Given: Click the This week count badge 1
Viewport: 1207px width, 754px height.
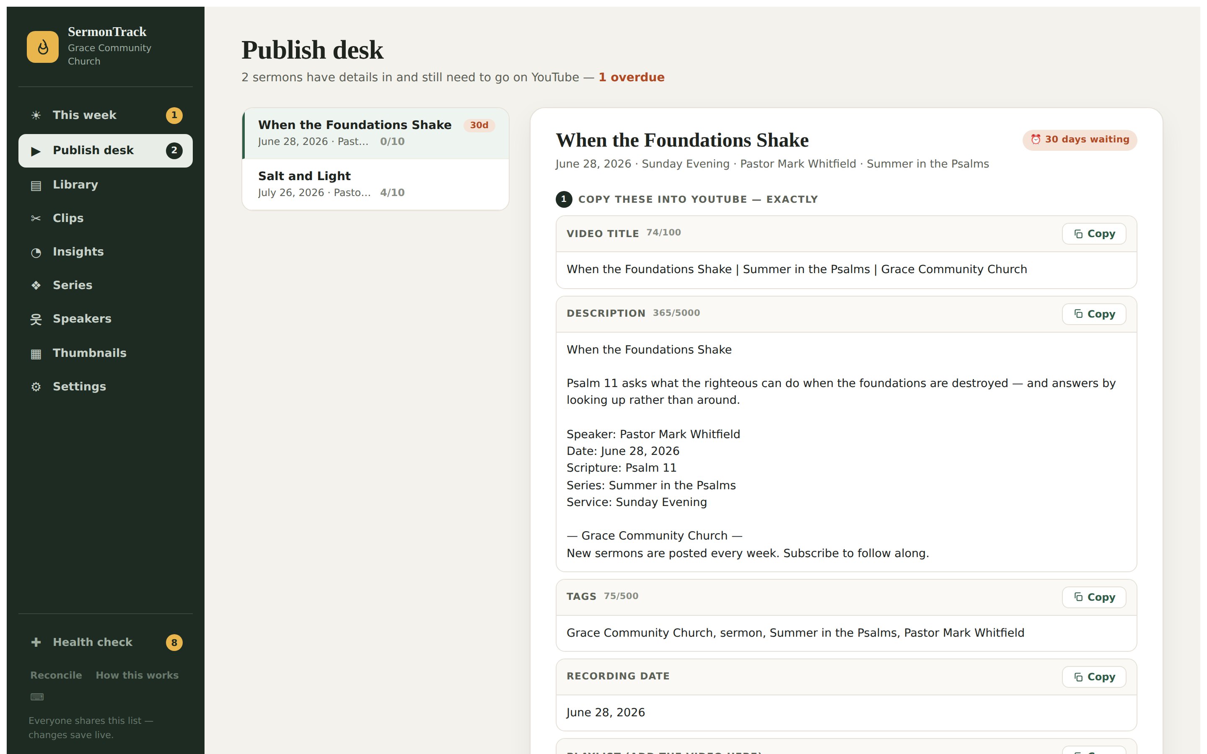Looking at the screenshot, I should click(174, 115).
